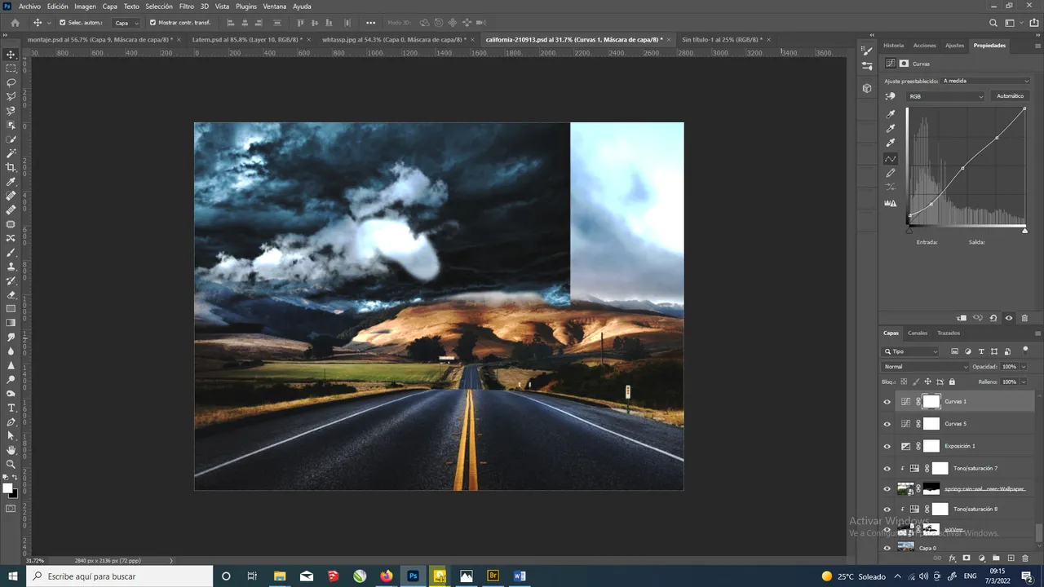This screenshot has height=587, width=1044.
Task: Open the Properties panel menu
Action: coord(1037,46)
